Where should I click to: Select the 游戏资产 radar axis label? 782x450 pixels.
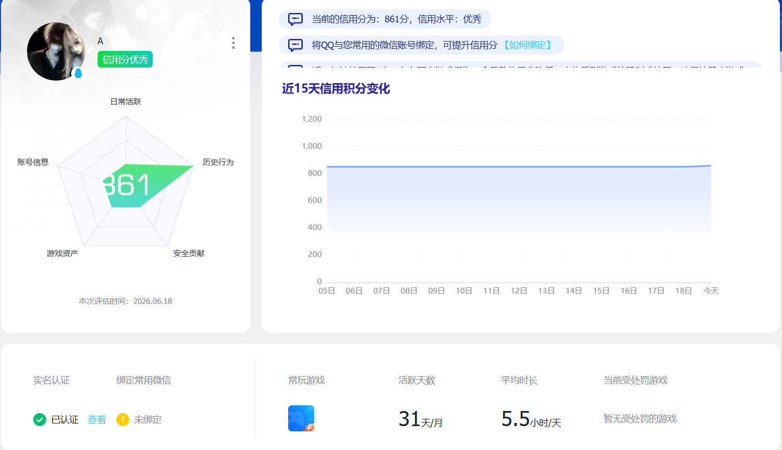(x=62, y=253)
